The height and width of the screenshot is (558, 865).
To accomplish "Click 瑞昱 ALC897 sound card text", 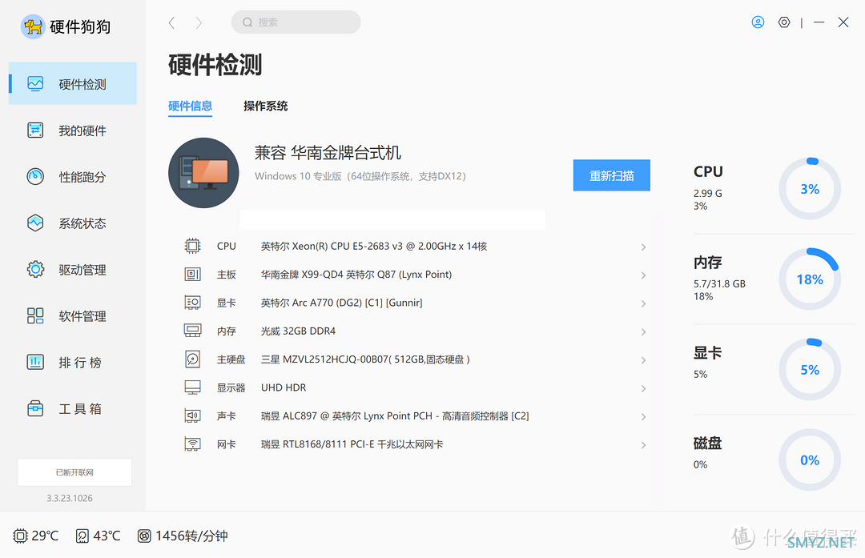I will point(394,415).
